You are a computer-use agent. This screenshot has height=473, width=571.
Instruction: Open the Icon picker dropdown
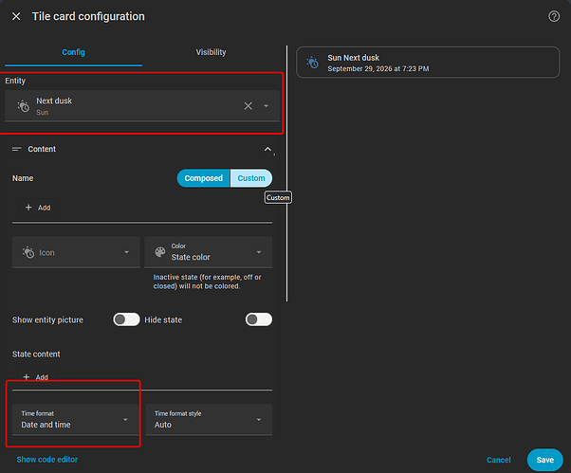point(76,252)
